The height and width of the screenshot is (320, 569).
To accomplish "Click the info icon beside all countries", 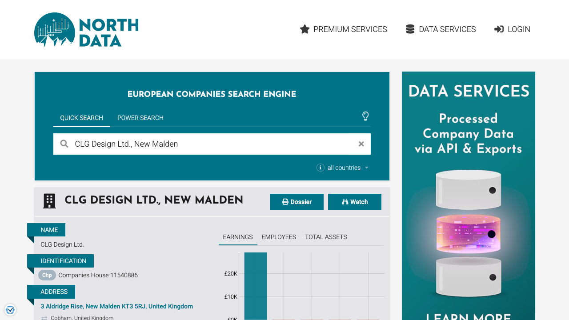I will 320,168.
